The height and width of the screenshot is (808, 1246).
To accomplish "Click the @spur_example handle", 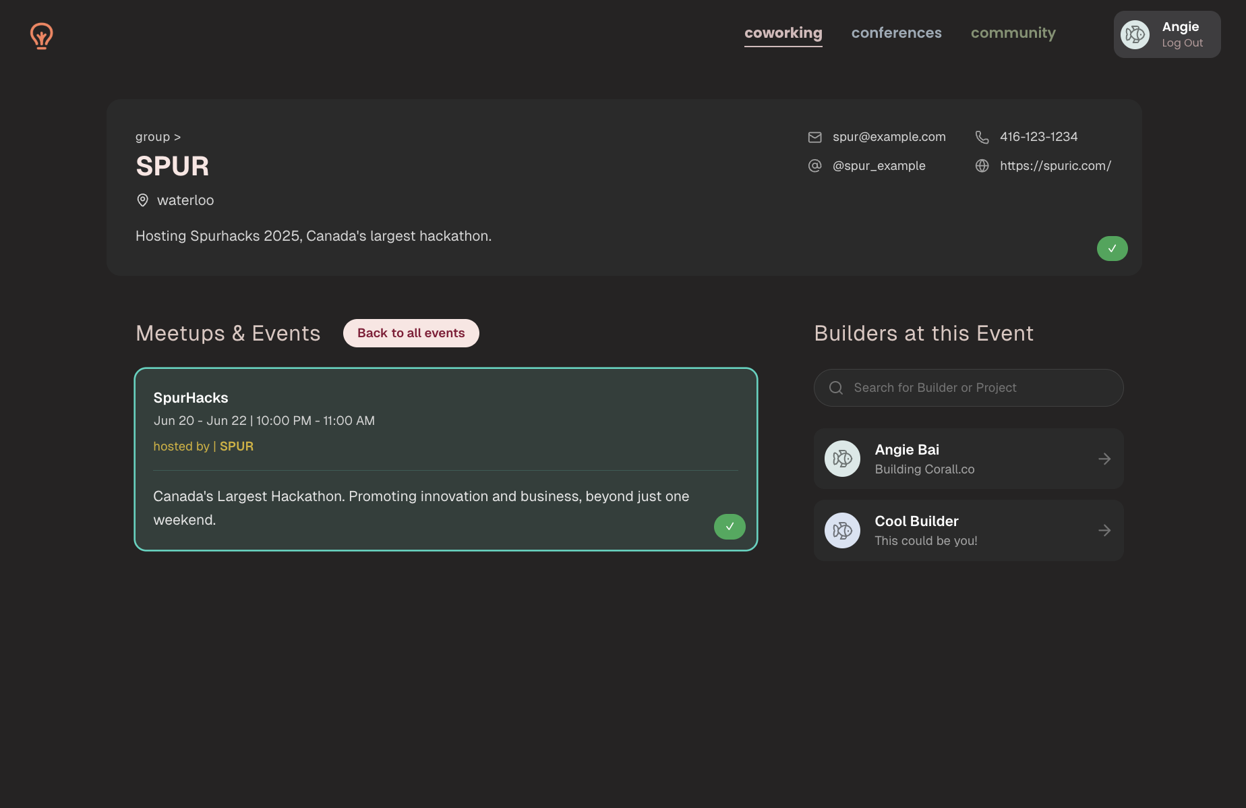I will [879, 166].
